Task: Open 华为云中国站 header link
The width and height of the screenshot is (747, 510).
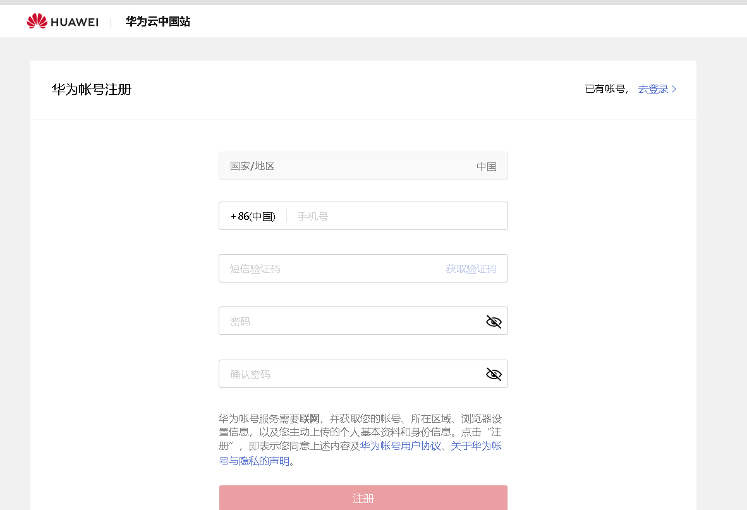Action: (158, 21)
